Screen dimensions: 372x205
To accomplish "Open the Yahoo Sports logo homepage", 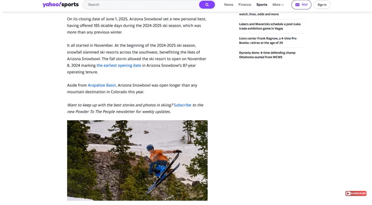I will [x=61, y=5].
